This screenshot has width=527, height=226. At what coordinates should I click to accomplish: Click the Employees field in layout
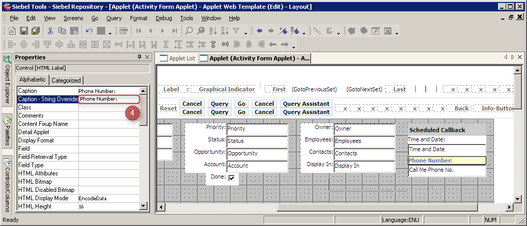(x=365, y=141)
